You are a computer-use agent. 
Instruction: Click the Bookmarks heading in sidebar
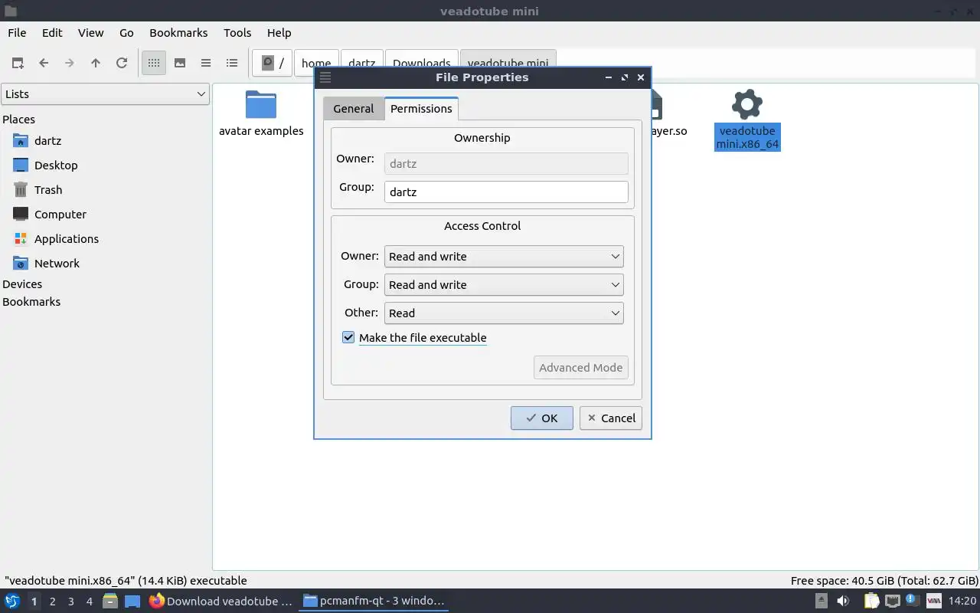pyautogui.click(x=31, y=302)
